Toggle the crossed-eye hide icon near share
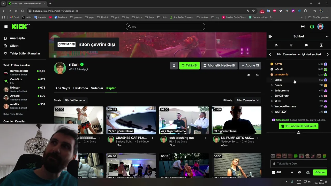 coord(257,75)
